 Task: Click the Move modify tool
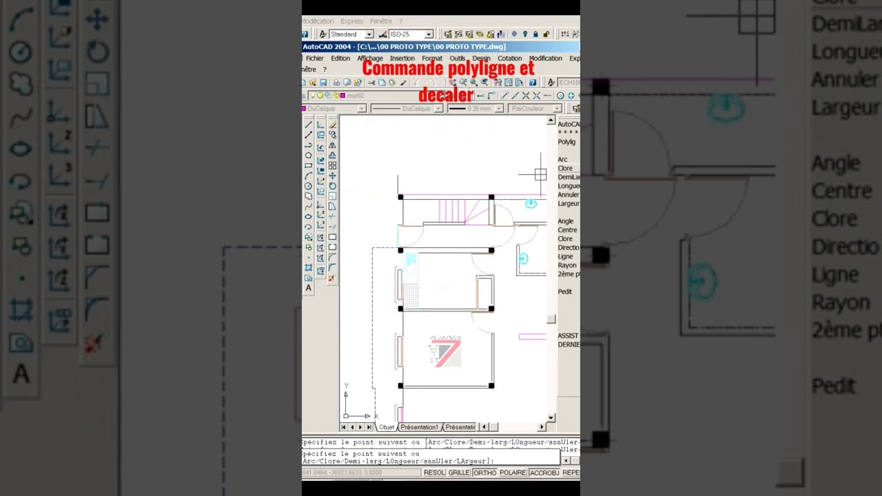[333, 176]
